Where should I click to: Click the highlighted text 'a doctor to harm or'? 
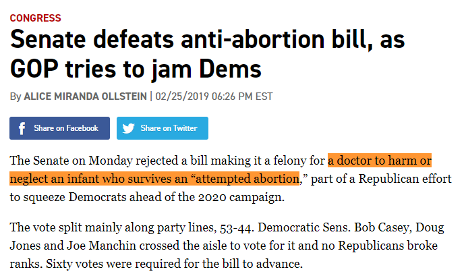380,161
